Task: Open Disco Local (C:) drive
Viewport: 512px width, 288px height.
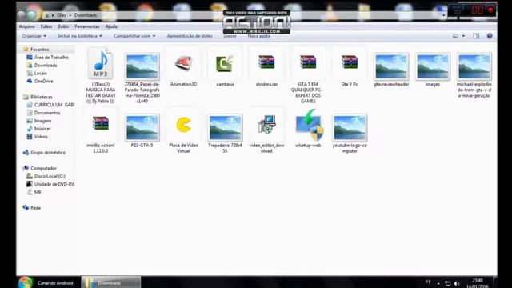Action: (50, 176)
